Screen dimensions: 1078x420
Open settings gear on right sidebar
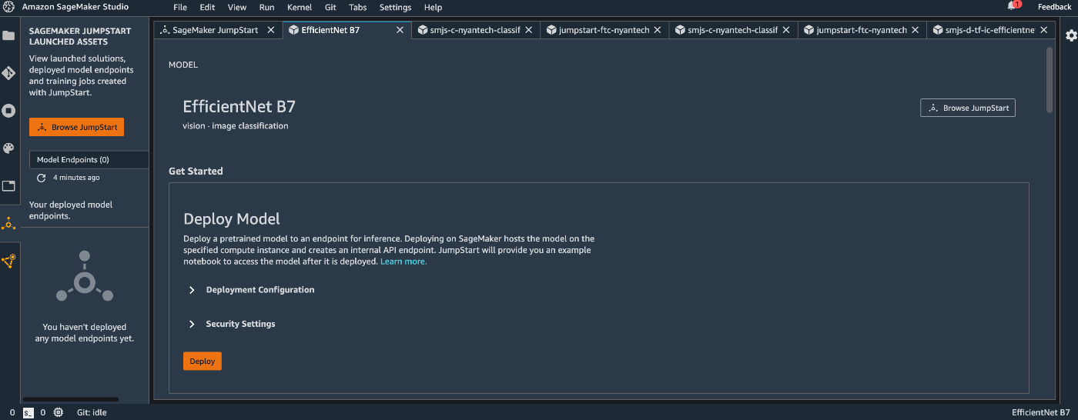pyautogui.click(x=1071, y=35)
